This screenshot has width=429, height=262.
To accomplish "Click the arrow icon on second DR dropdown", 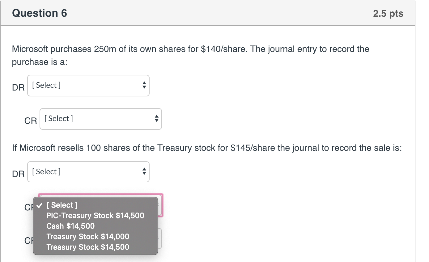I will pos(144,172).
